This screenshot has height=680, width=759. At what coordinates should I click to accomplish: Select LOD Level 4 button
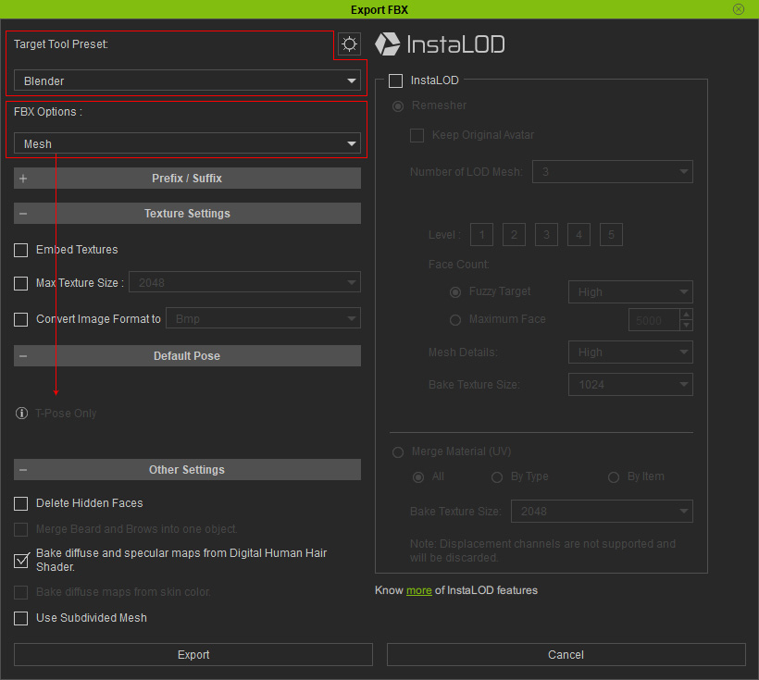pos(579,235)
